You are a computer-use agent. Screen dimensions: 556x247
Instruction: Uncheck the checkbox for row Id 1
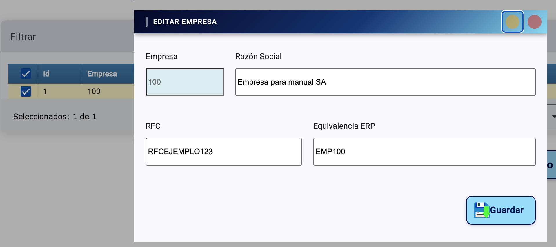(26, 91)
